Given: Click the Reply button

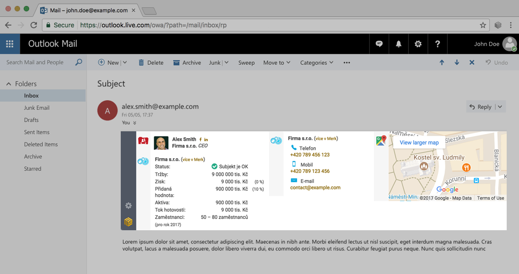Looking at the screenshot, I should click(480, 107).
